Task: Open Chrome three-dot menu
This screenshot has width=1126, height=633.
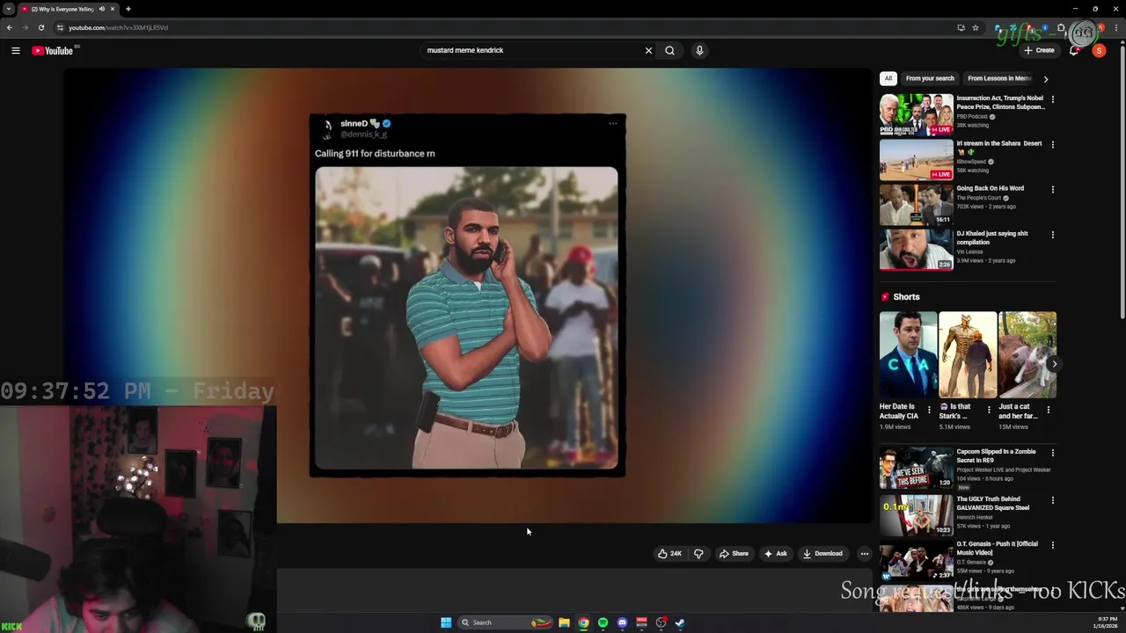Action: pos(1116,27)
